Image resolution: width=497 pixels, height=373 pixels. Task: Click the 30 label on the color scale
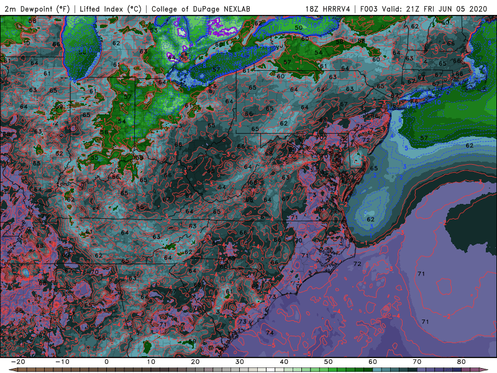pos(240,362)
